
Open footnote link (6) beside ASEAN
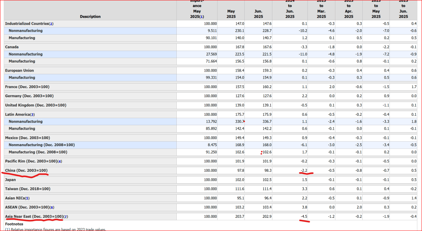[x=52, y=208]
